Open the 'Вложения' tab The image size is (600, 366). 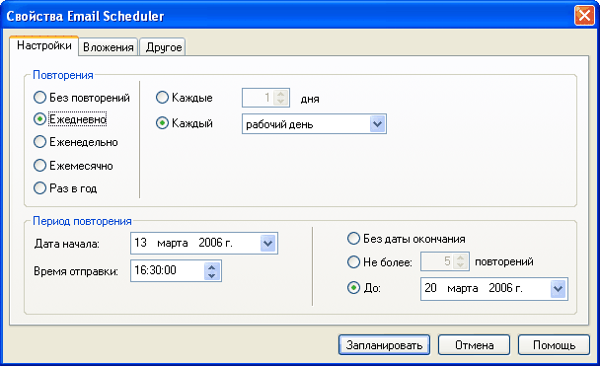point(109,47)
